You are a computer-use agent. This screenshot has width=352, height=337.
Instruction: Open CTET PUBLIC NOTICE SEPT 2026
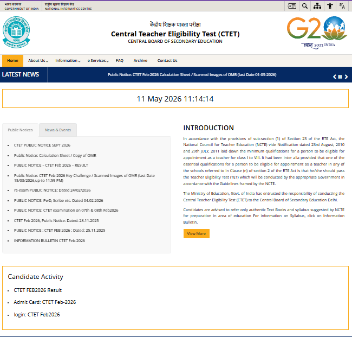point(42,145)
